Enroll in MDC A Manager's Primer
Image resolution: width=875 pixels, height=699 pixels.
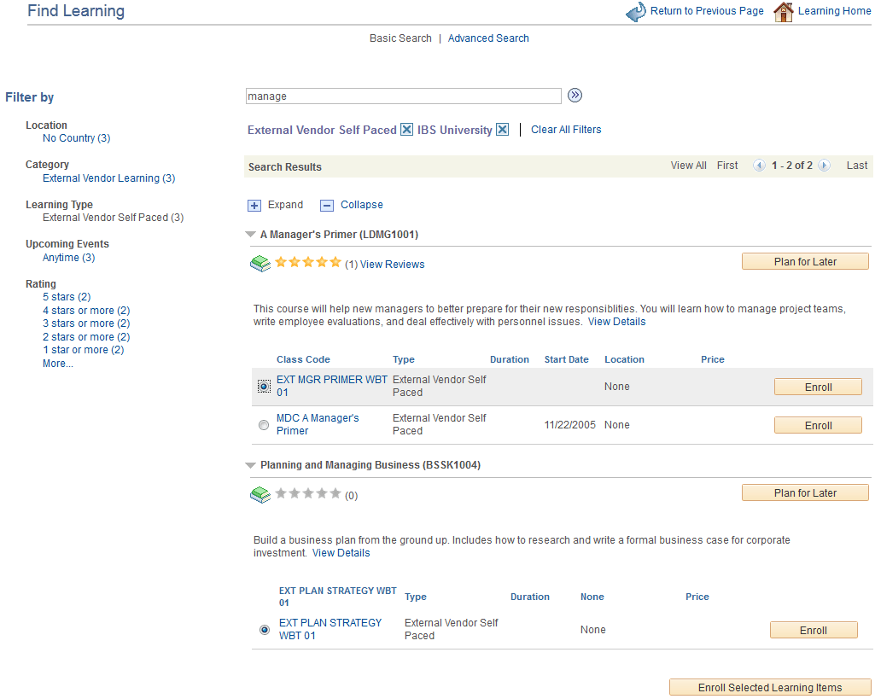(817, 424)
